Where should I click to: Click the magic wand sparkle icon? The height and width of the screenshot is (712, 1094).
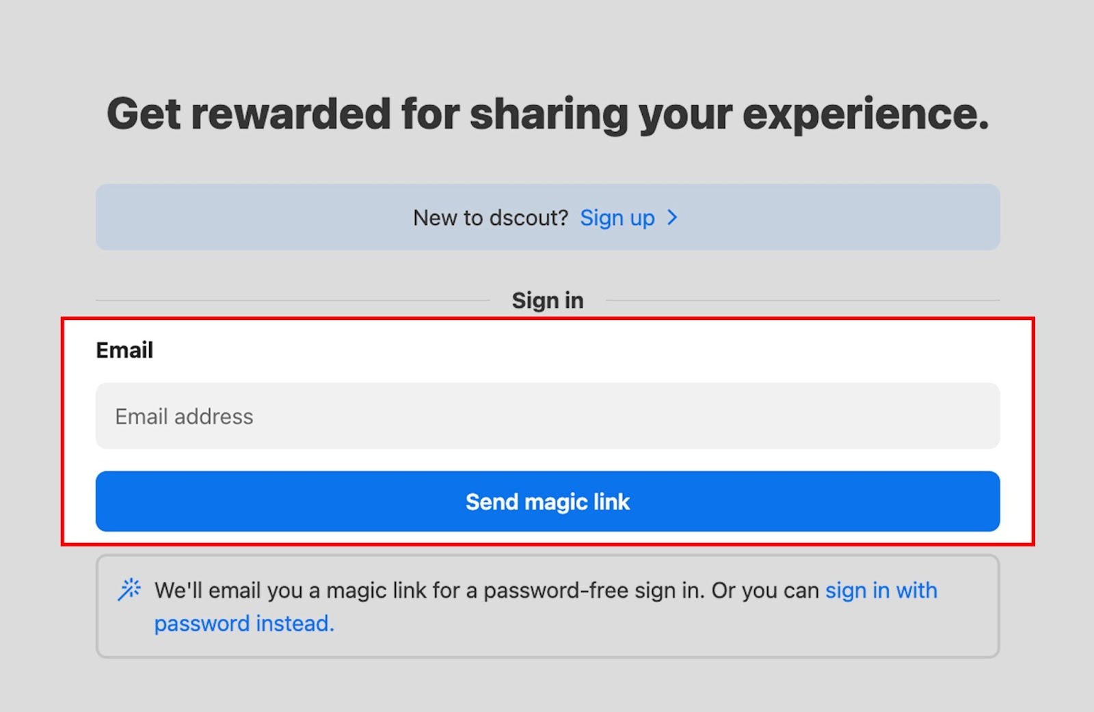[x=129, y=589]
